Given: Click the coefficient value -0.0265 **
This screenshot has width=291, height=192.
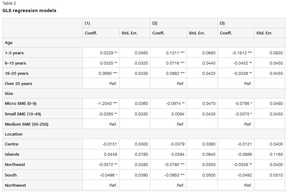Looking at the screenshot, I should 108,114.
